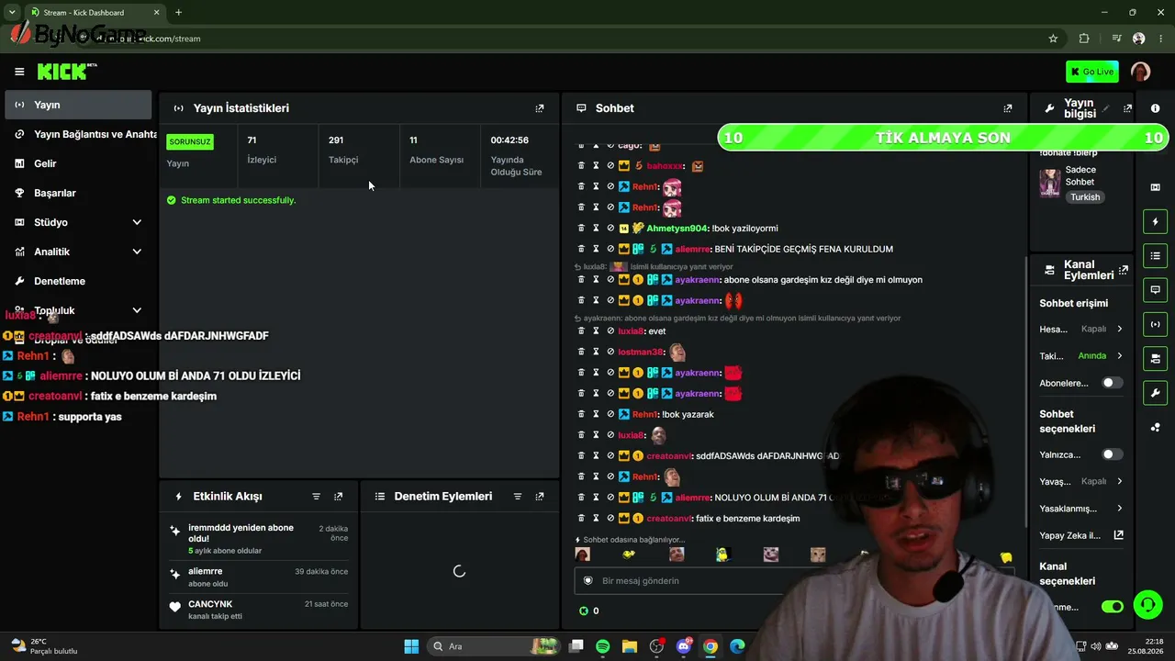Open the Taki... Anında follower option
The image size is (1175, 661).
click(x=1081, y=355)
